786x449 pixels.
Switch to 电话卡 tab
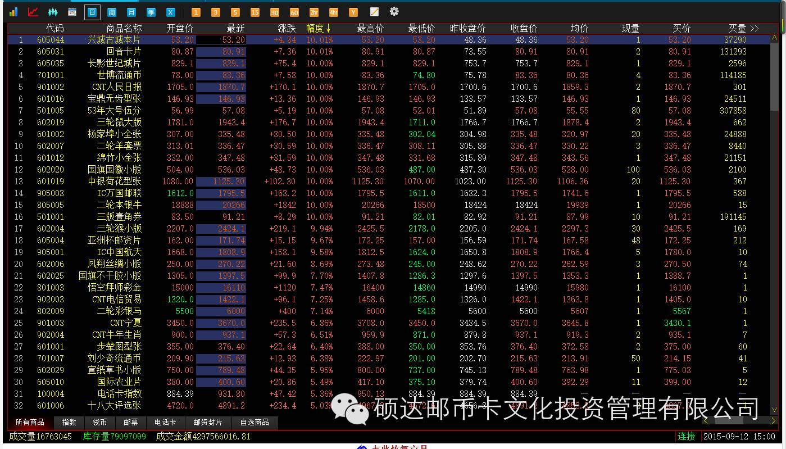165,423
